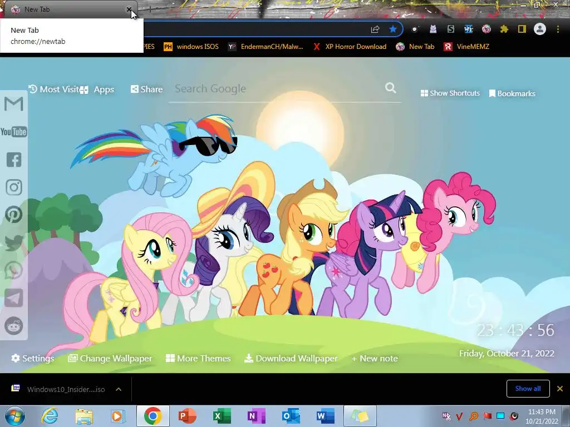The image size is (570, 427).
Task: Open Gmail from the side panel
Action: [14, 104]
